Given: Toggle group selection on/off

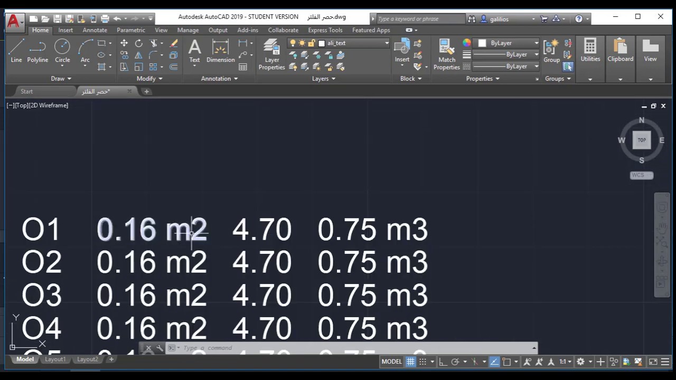Looking at the screenshot, I should point(568,67).
